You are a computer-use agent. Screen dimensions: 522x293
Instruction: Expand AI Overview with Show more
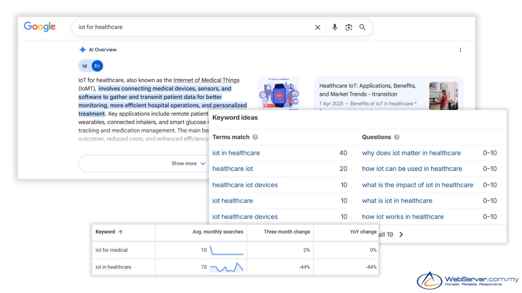tap(188, 163)
